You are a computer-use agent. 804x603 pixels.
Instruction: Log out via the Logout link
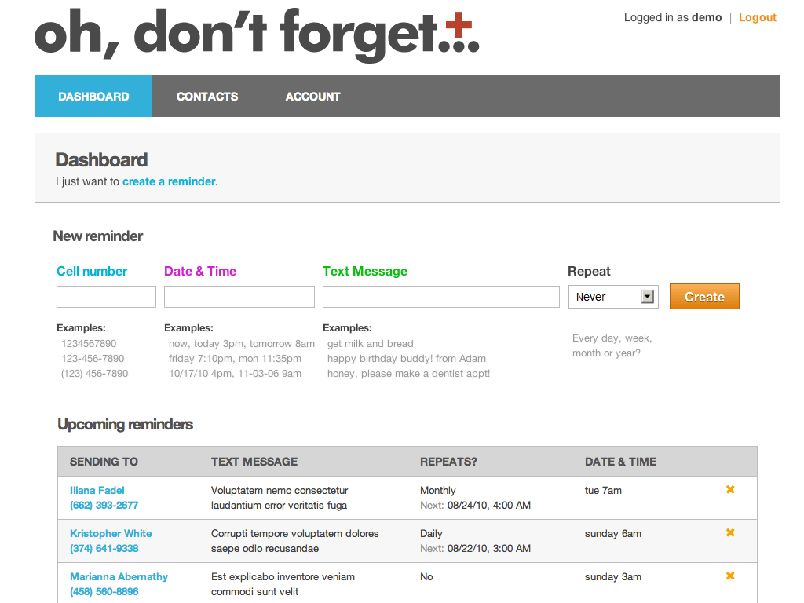click(x=757, y=17)
